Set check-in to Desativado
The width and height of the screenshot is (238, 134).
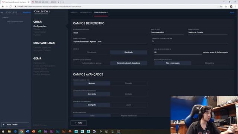[x=92, y=52]
